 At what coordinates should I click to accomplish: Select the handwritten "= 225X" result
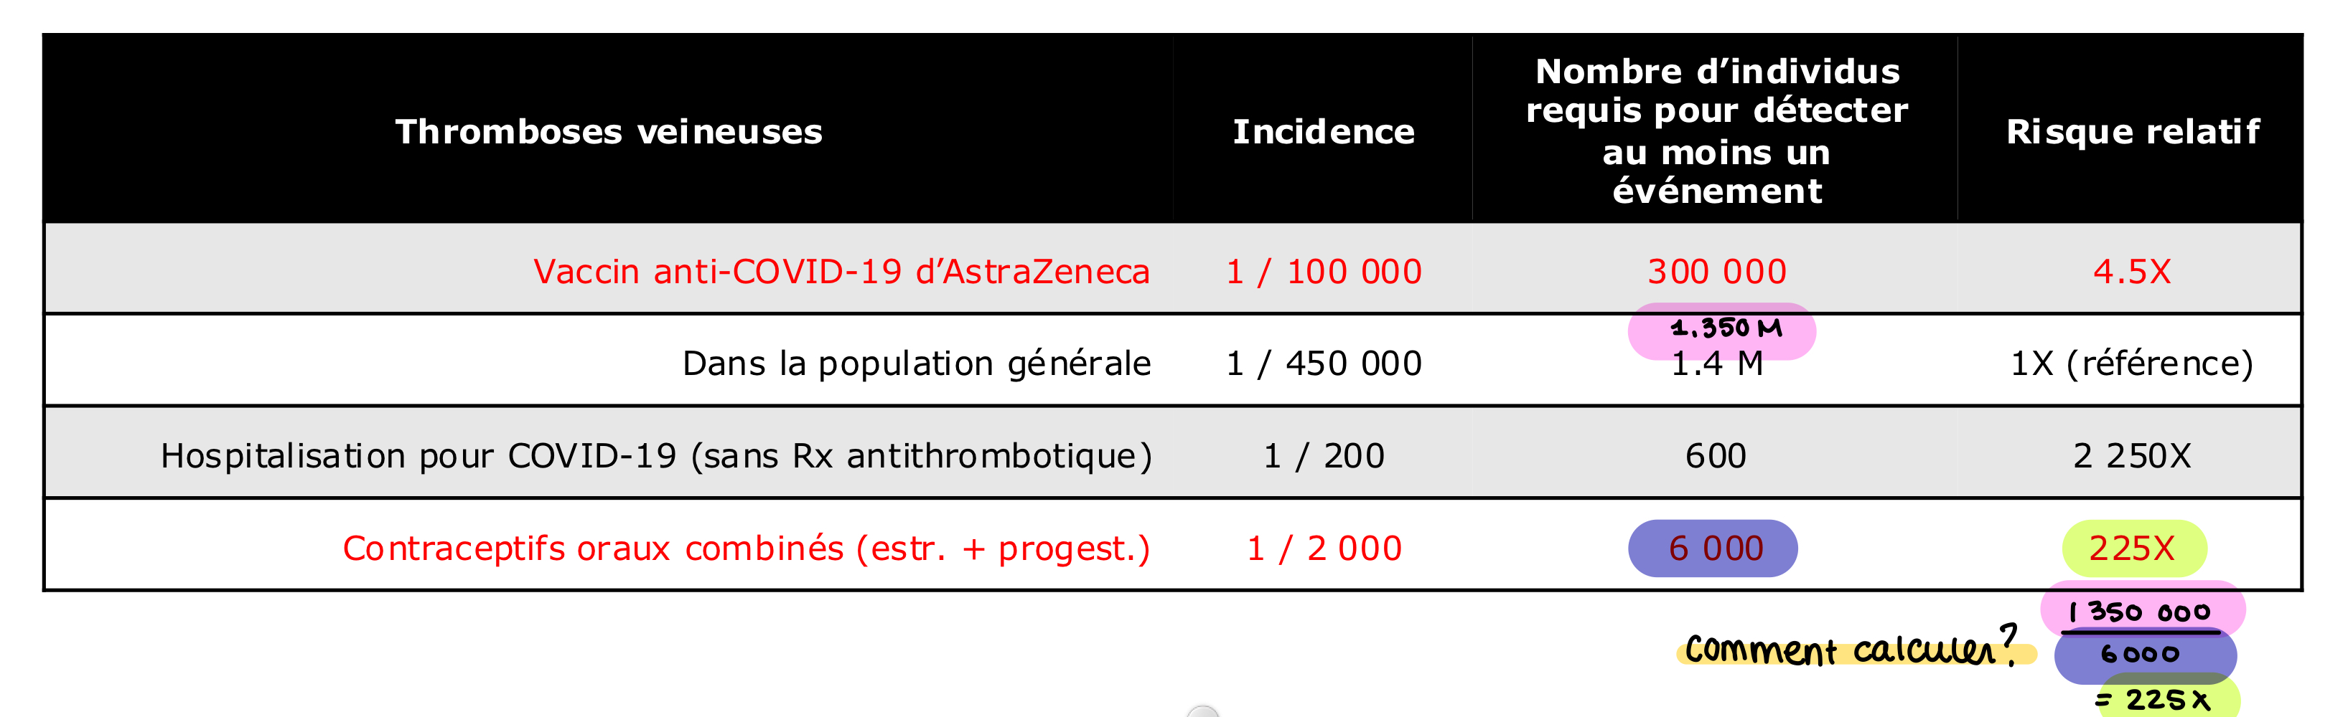coord(2152,699)
